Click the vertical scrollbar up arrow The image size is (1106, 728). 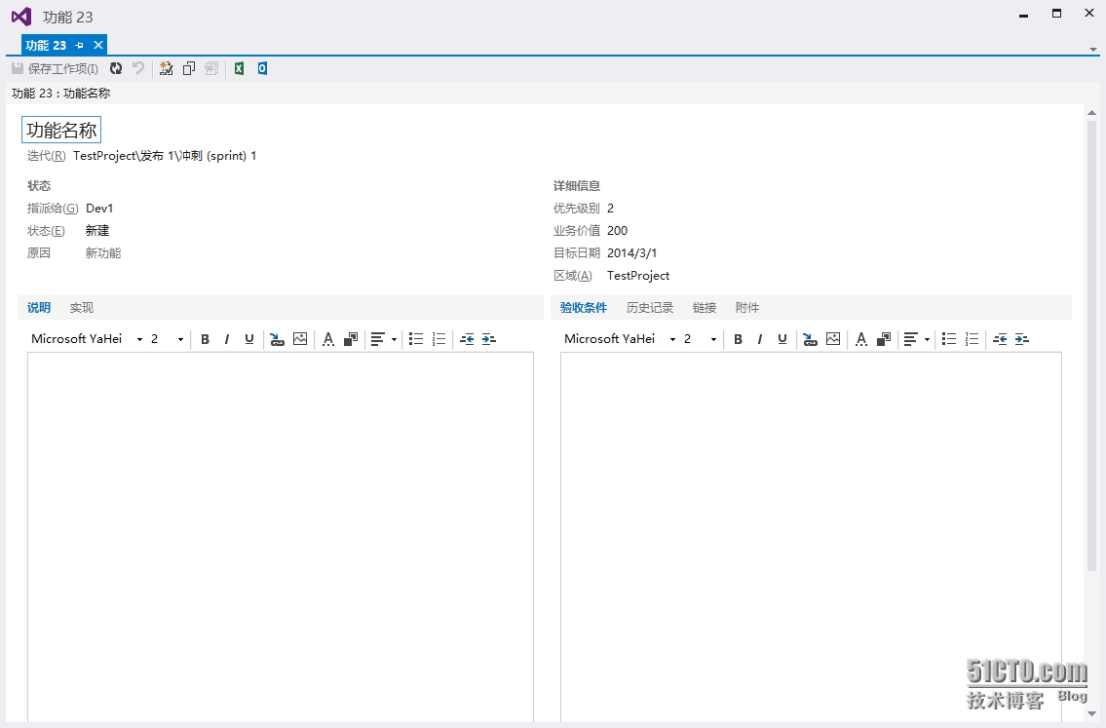pyautogui.click(x=1092, y=113)
